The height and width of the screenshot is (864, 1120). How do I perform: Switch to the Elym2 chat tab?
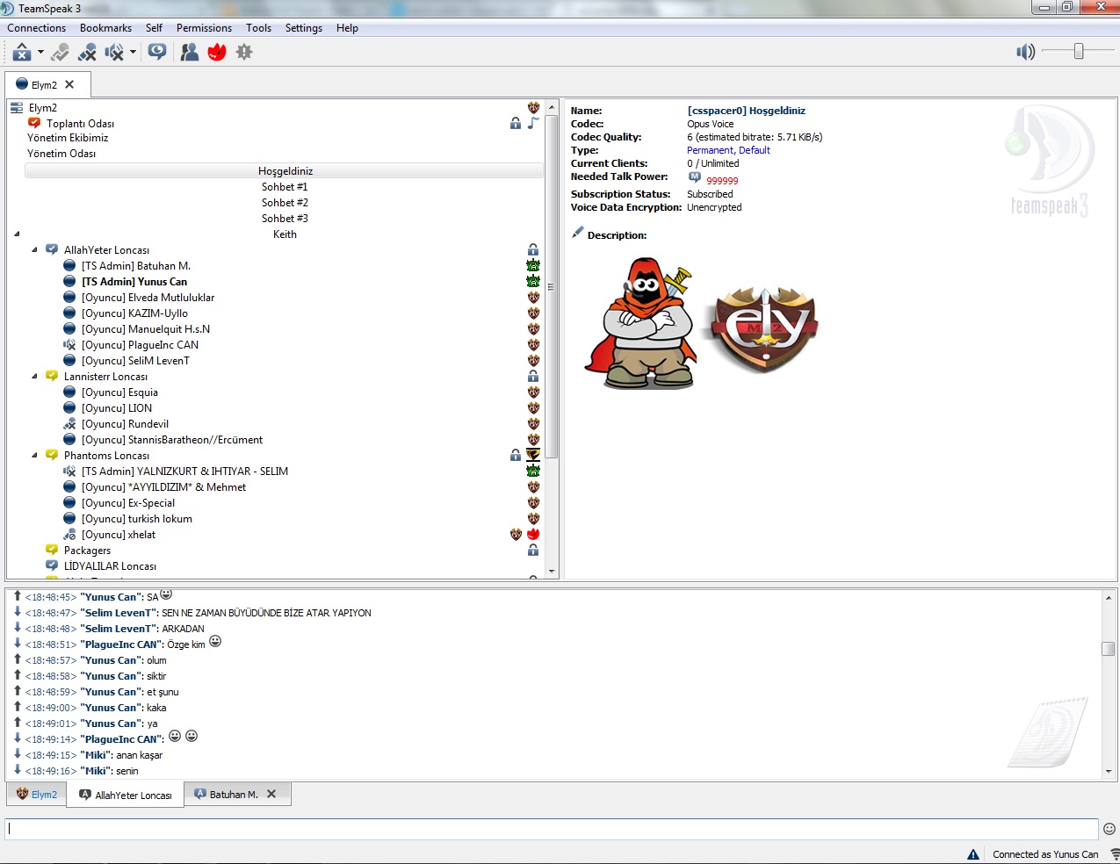(x=37, y=795)
